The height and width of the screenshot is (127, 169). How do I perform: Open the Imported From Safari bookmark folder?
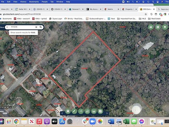tap(127, 19)
